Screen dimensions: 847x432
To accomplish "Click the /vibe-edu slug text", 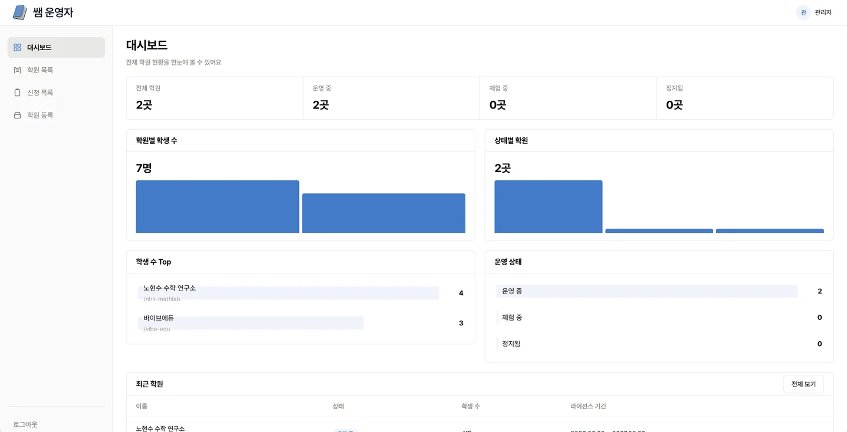I will pyautogui.click(x=157, y=329).
